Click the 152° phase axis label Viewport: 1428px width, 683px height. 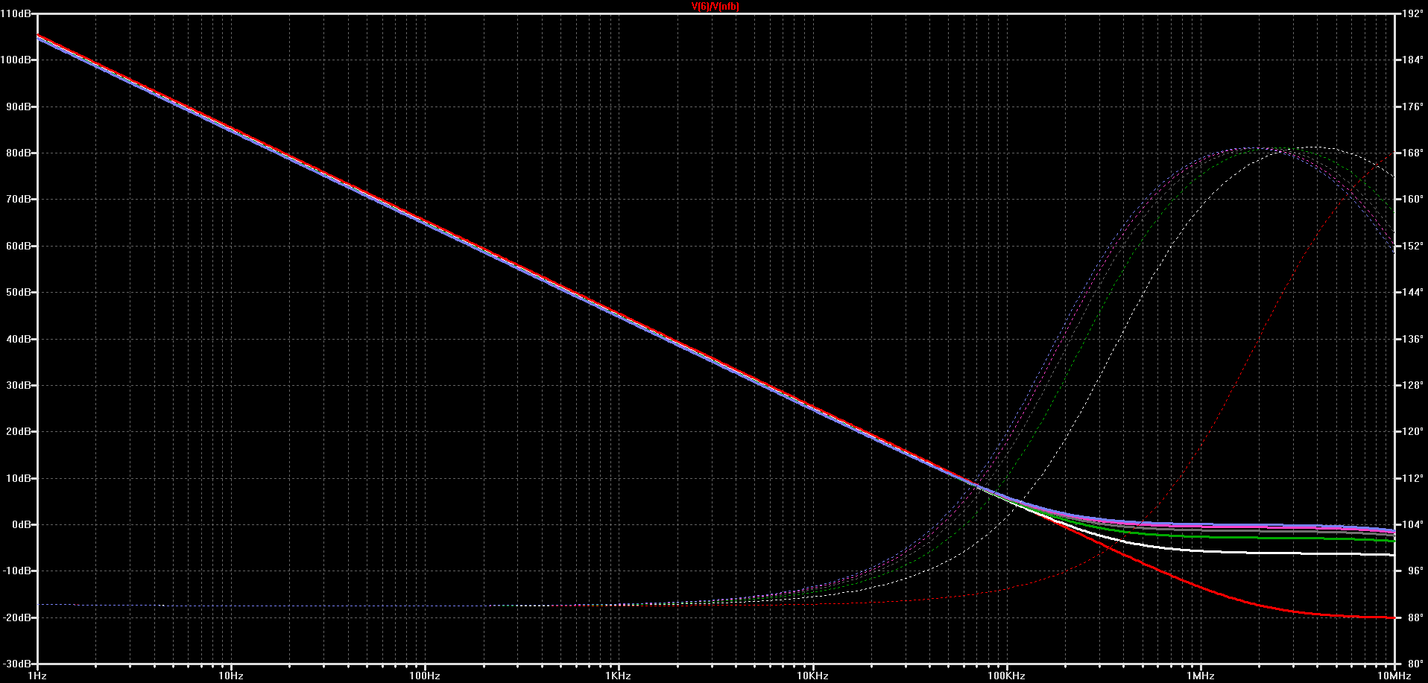click(1412, 246)
